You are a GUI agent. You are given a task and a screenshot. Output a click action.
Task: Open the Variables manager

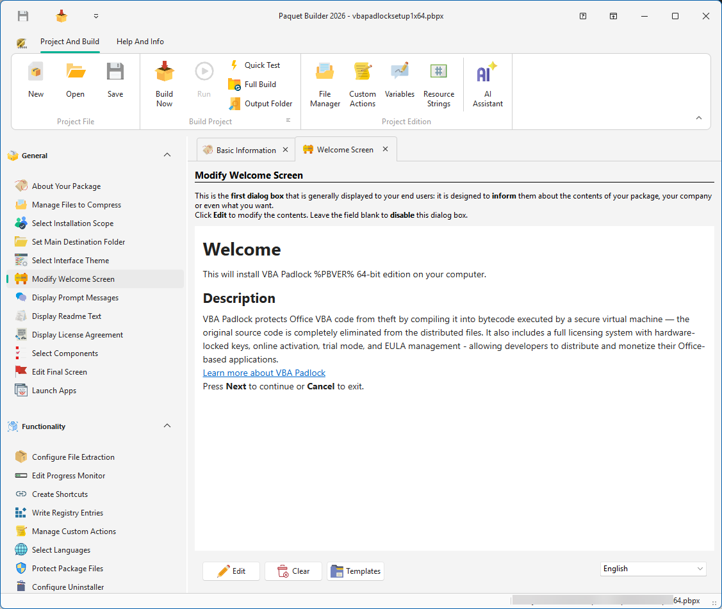pyautogui.click(x=400, y=82)
